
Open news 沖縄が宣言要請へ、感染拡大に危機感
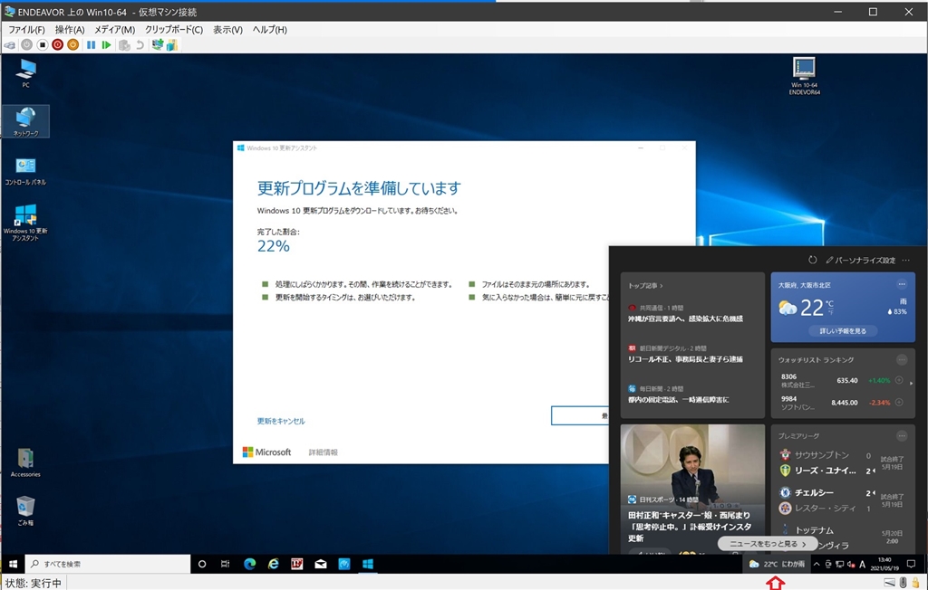click(685, 319)
